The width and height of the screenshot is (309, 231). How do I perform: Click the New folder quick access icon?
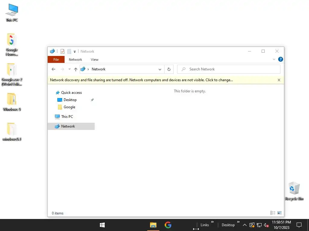pyautogui.click(x=69, y=51)
